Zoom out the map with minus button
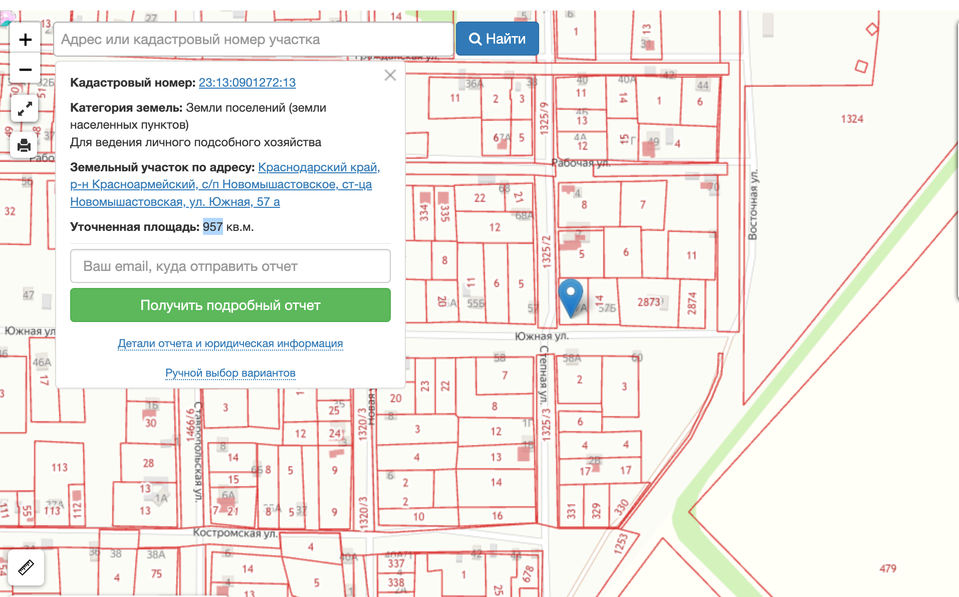This screenshot has height=597, width=959. 25,70
